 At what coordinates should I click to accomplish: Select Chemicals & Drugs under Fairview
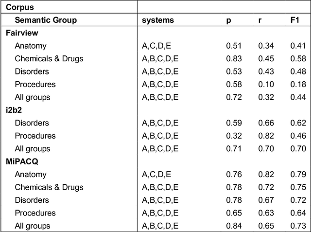[49, 59]
